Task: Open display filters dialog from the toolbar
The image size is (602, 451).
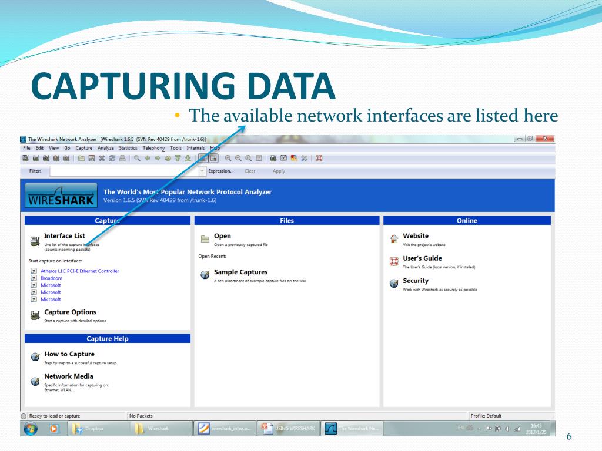Action: click(284, 159)
